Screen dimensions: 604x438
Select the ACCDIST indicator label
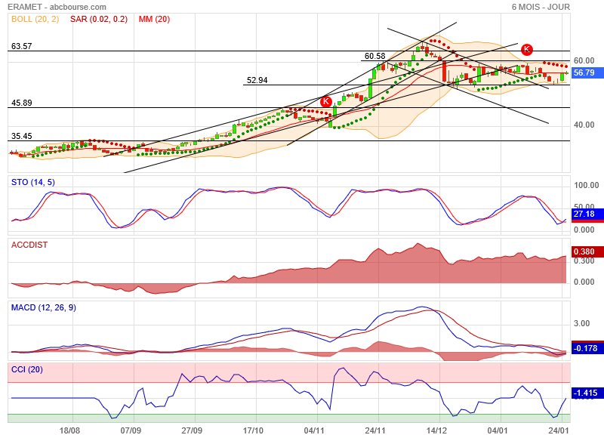pos(29,245)
